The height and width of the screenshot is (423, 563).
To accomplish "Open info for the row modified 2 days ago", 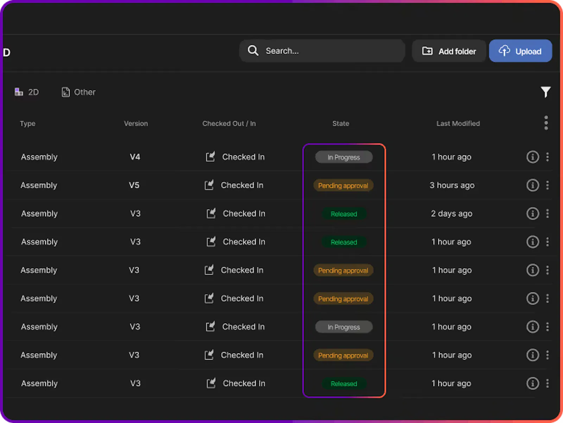I will coord(533,213).
